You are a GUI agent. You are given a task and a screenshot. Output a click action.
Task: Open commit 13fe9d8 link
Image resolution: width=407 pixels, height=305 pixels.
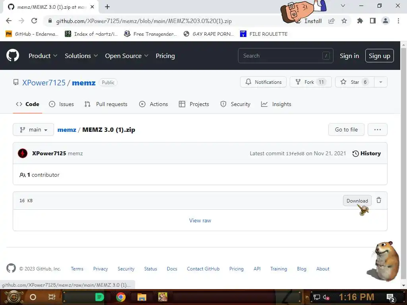(x=295, y=154)
